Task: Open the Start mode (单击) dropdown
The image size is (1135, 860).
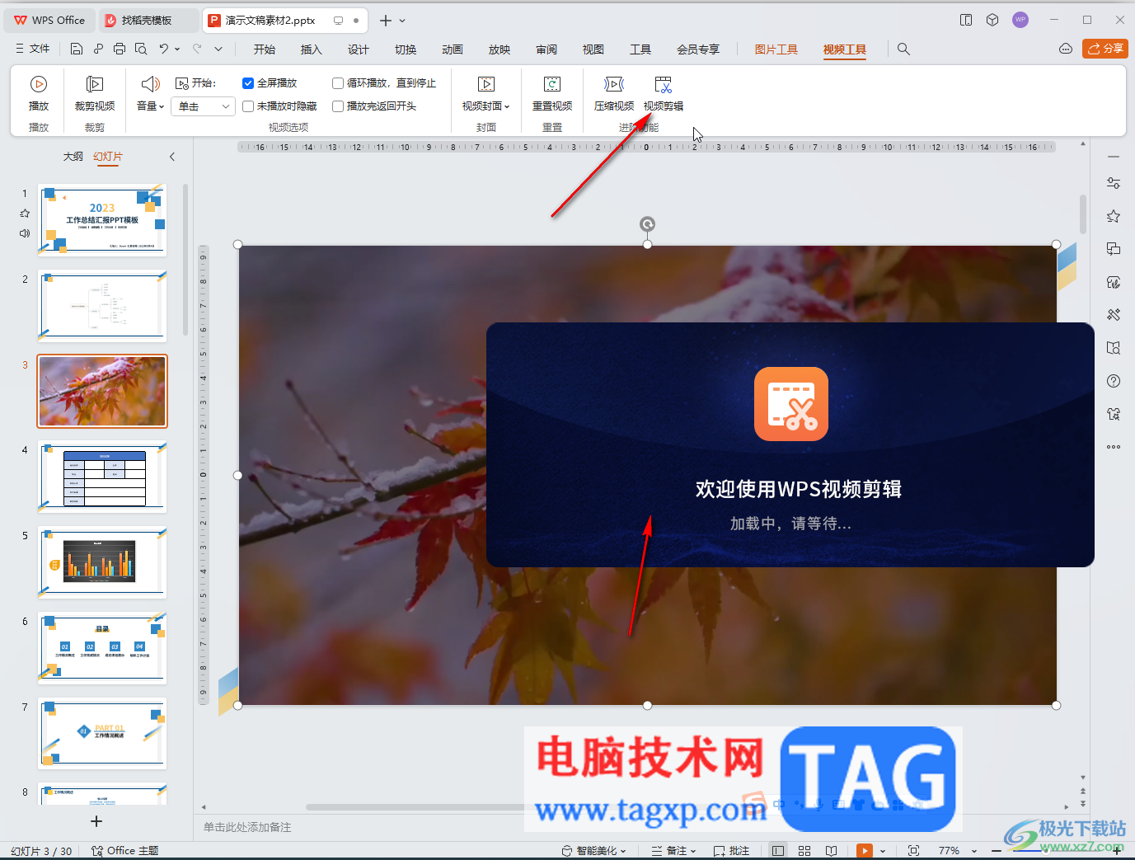Action: coord(204,106)
